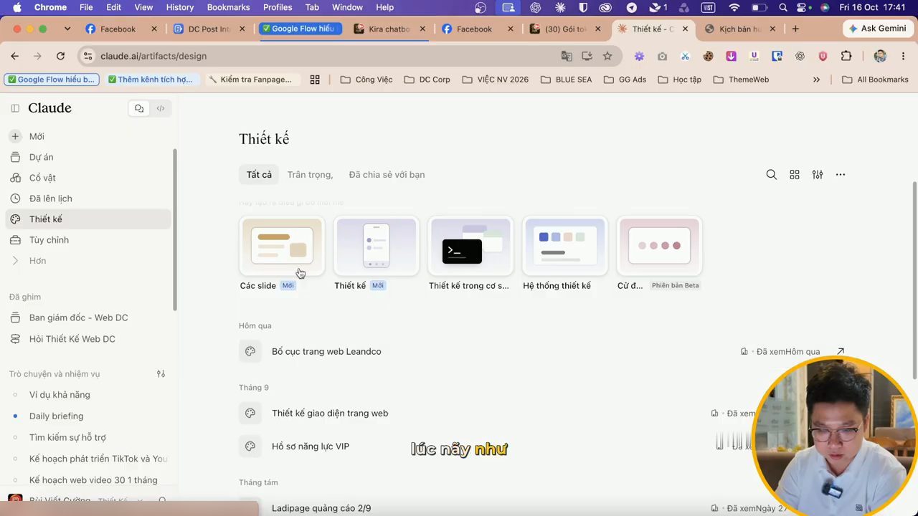Bookmark this page with the star icon

pos(607,56)
